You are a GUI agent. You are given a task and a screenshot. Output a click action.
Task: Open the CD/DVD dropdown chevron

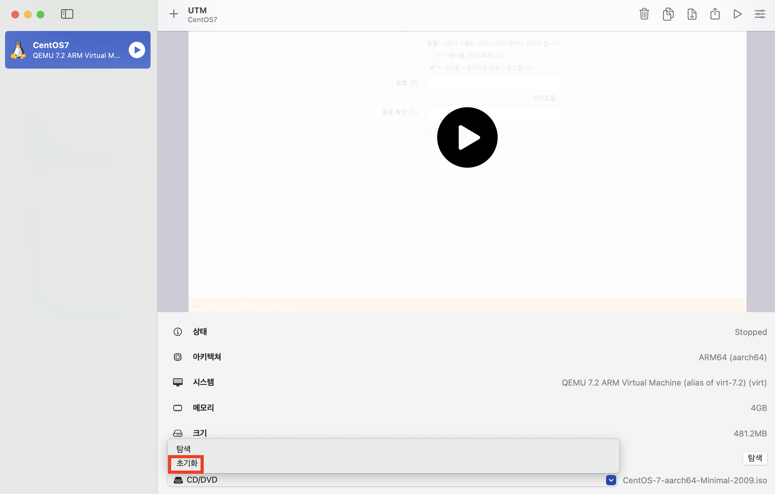click(611, 480)
